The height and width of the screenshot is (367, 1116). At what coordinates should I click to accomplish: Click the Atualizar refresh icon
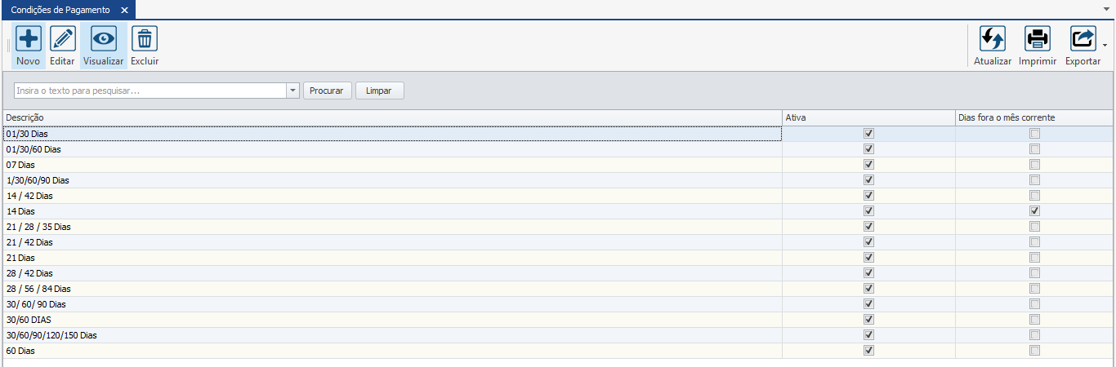tap(993, 38)
